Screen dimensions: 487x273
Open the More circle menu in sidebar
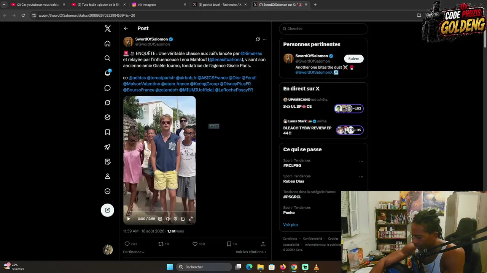point(108,191)
